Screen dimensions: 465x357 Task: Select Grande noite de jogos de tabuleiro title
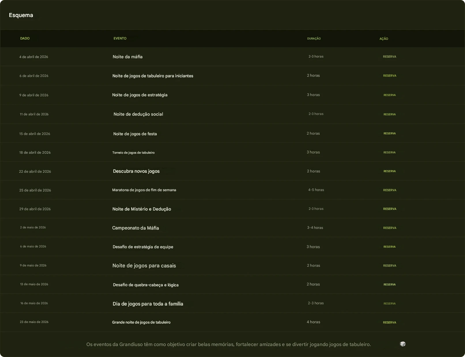141,322
